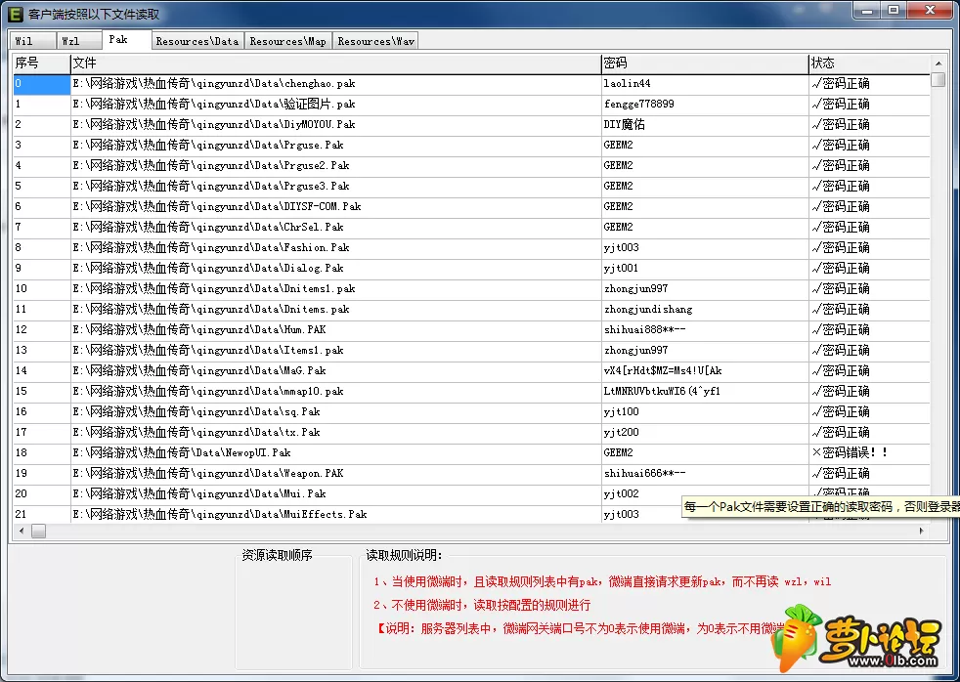Viewport: 960px width, 682px height.
Task: Select the Prguse.Pak file path
Action: 208,145
